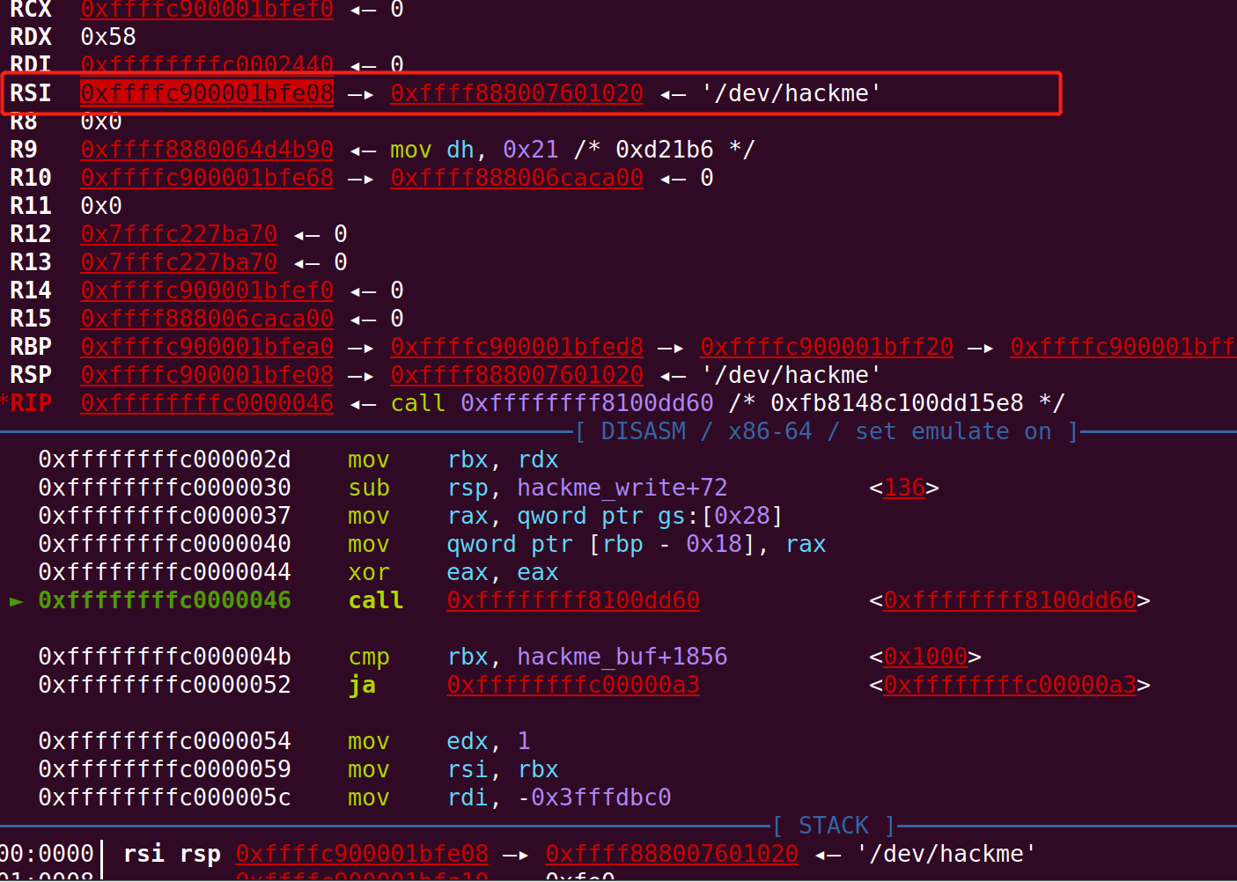Click disassembly address 0xffffffffc0000030
The image size is (1237, 882).
tap(165, 488)
